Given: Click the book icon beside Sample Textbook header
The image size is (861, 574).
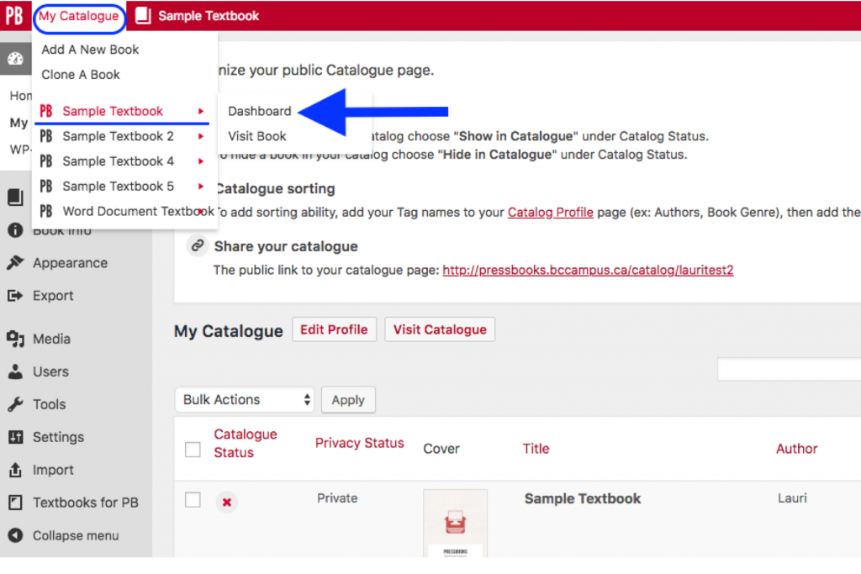Looking at the screenshot, I should (x=143, y=15).
